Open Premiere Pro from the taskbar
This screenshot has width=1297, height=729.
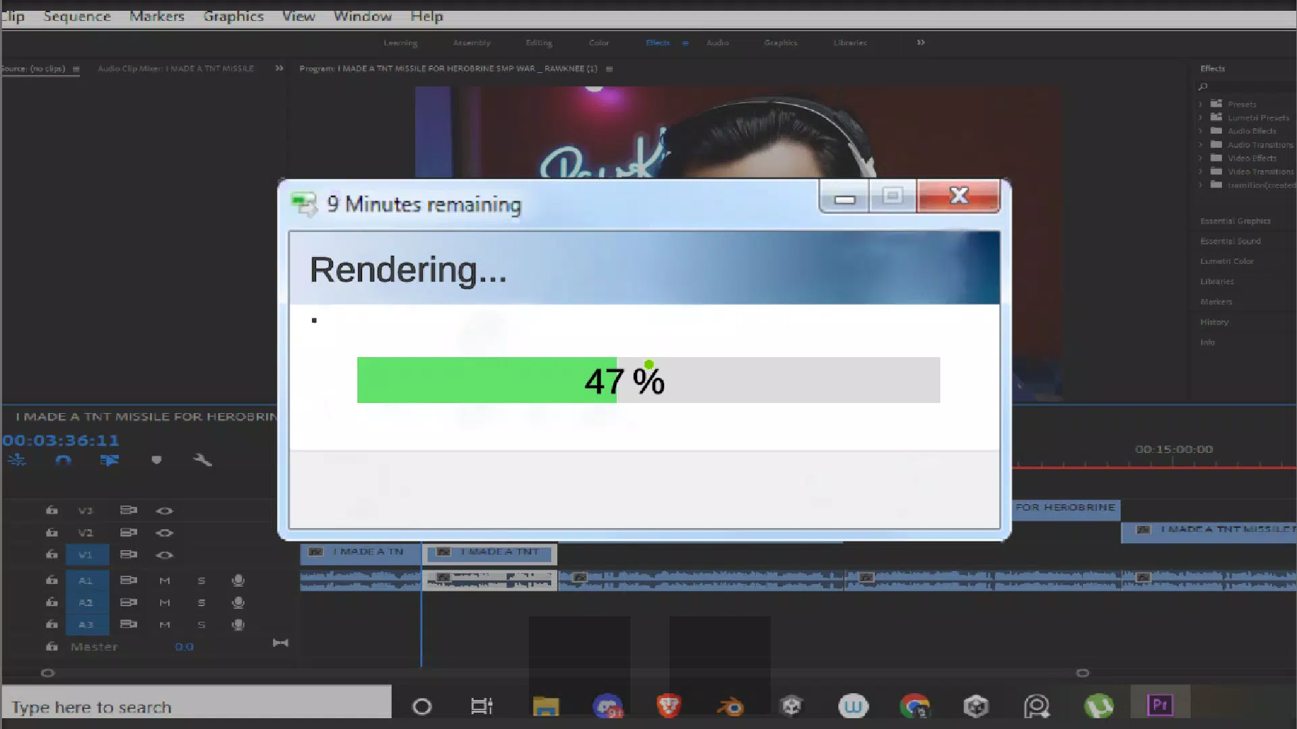[1160, 706]
